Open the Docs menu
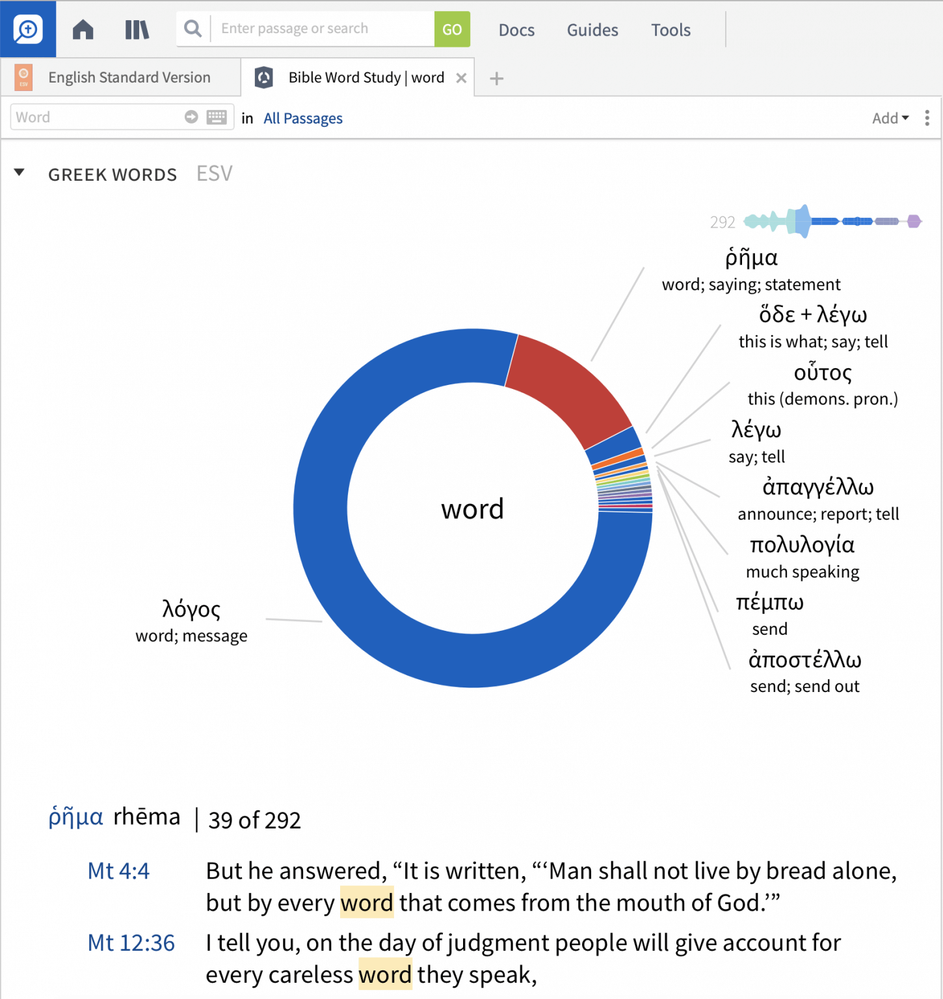 point(516,30)
